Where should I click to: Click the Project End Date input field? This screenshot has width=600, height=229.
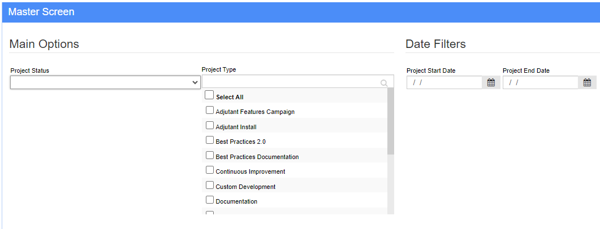540,82
